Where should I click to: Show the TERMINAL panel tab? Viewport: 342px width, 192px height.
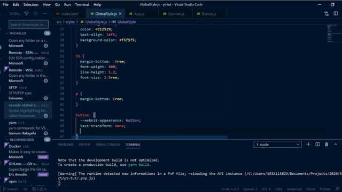tap(133, 145)
